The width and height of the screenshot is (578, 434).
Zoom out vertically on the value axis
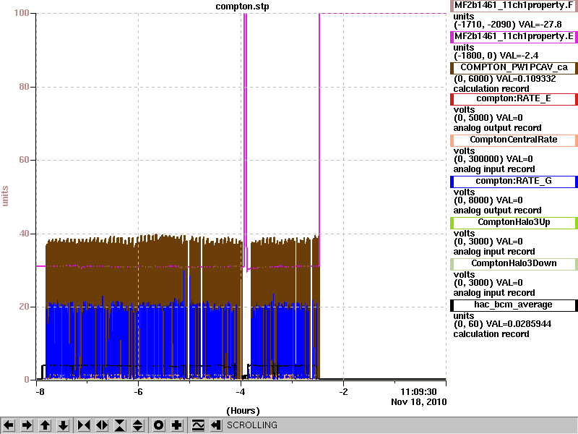pyautogui.click(x=138, y=425)
